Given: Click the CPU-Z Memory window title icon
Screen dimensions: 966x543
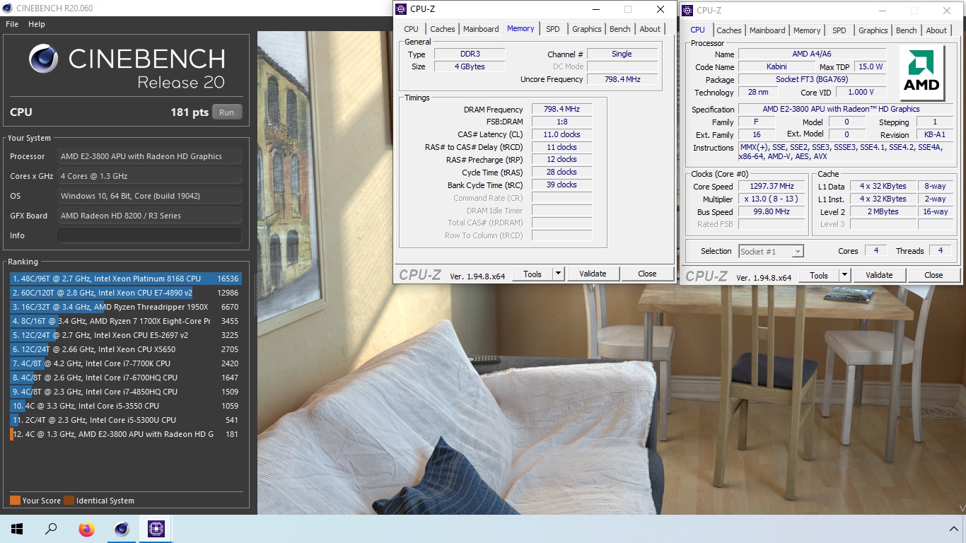Looking at the screenshot, I should tap(402, 9).
